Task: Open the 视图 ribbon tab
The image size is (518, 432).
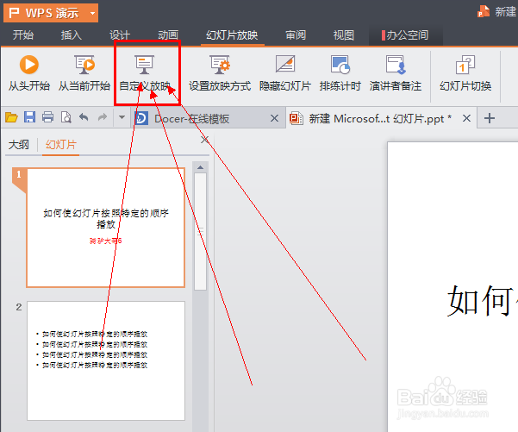Action: [x=344, y=35]
